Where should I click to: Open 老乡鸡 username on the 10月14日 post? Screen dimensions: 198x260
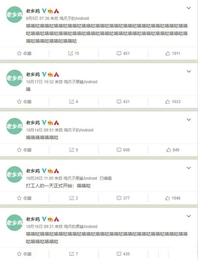pos(33,123)
